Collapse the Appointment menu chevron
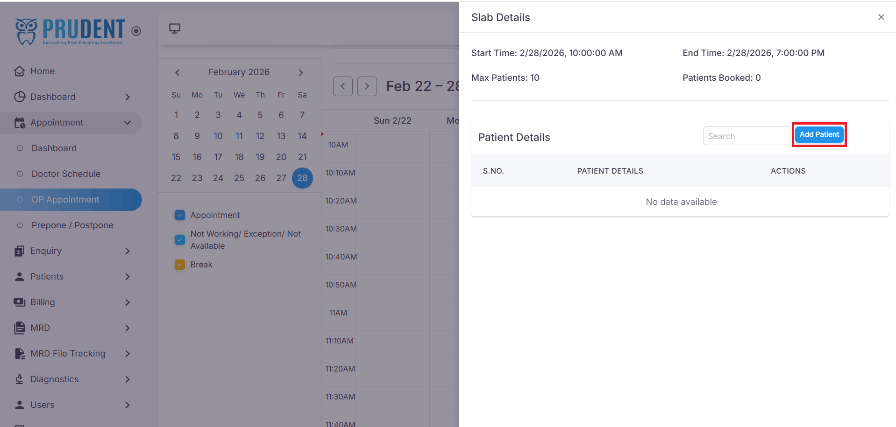The image size is (896, 427). coord(128,123)
